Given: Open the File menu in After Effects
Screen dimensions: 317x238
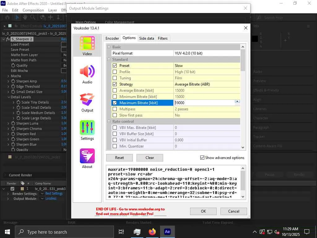Looking at the screenshot, I should pyautogui.click(x=5, y=10).
